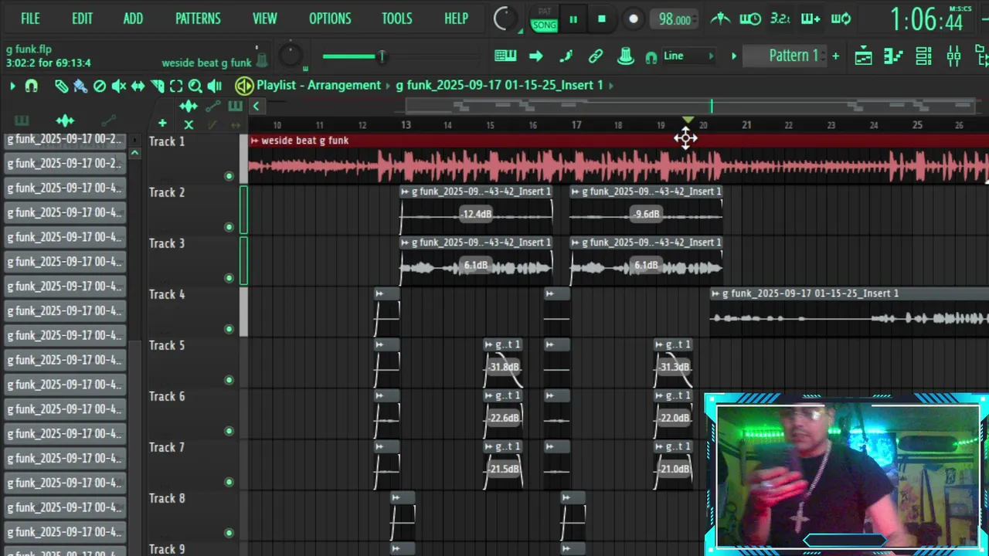
Task: Open the OPTIONS menu
Action: click(x=330, y=19)
